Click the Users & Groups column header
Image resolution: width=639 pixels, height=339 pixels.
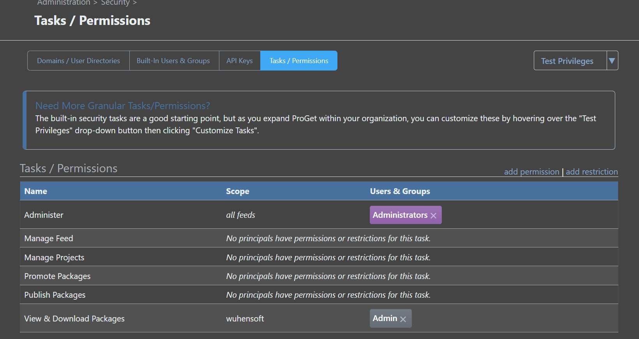pyautogui.click(x=400, y=191)
